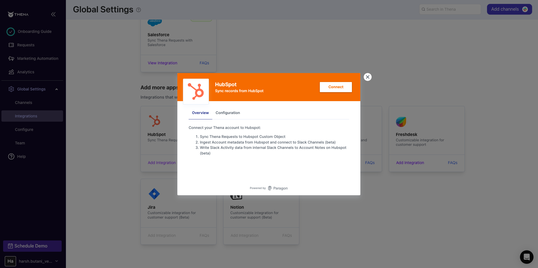Click Add Integration on Freshdesk card
This screenshot has height=268, width=538.
pyautogui.click(x=410, y=163)
